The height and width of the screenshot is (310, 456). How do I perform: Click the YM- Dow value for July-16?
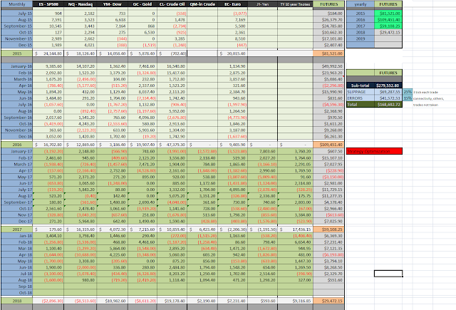[x=113, y=105]
